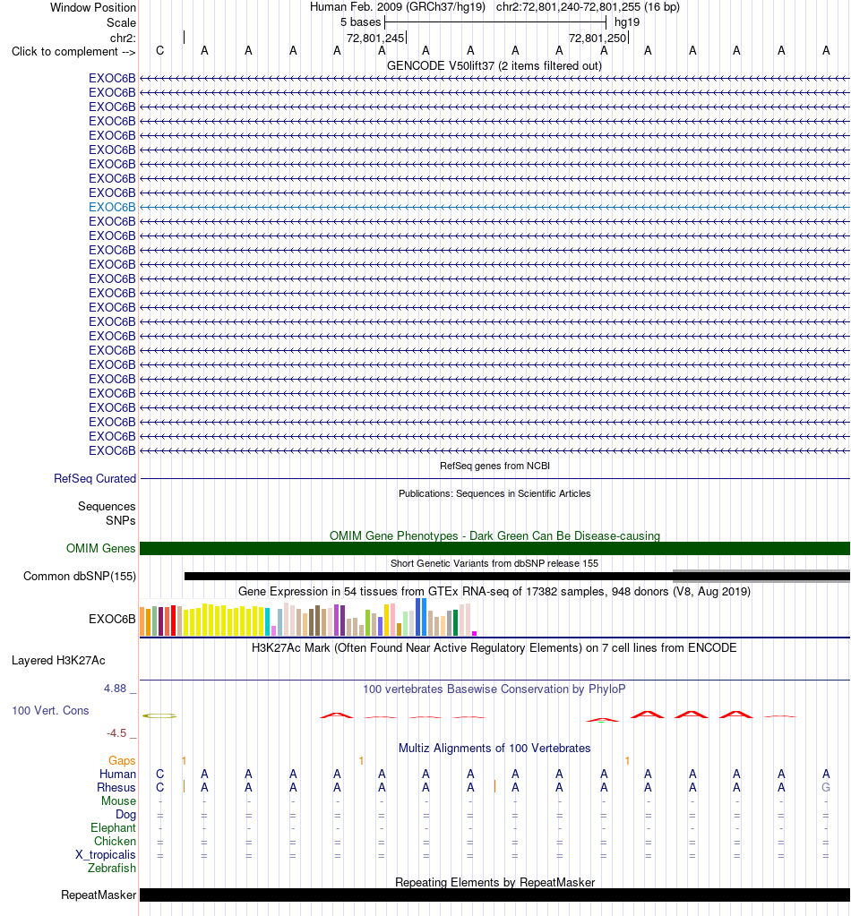This screenshot has width=851, height=916.
Task: Click the GTEx EXOC6B expression bar chart
Action: click(309, 619)
